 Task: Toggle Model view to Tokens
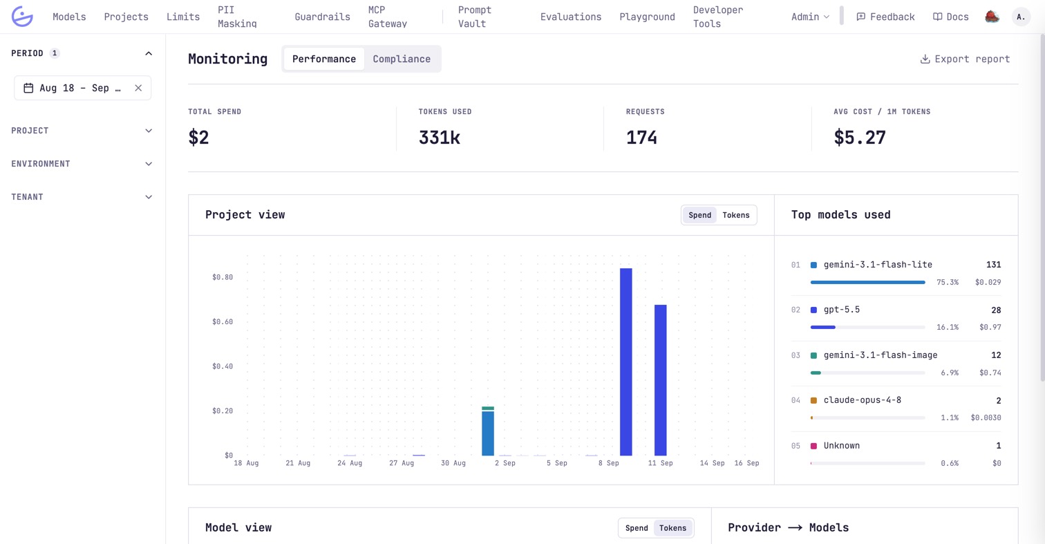tap(672, 528)
